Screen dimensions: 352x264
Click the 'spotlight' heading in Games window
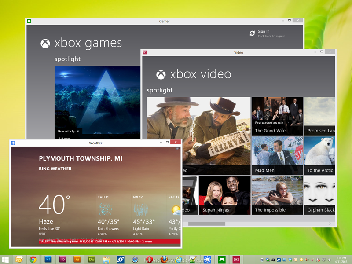67,59
